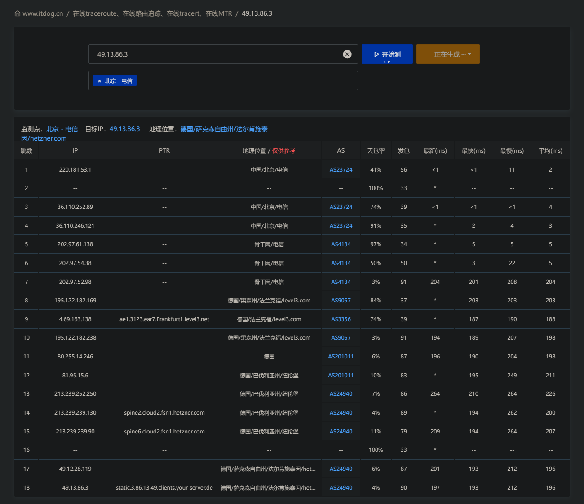Clear the IP input with X icon
The width and height of the screenshot is (584, 504).
click(x=347, y=54)
